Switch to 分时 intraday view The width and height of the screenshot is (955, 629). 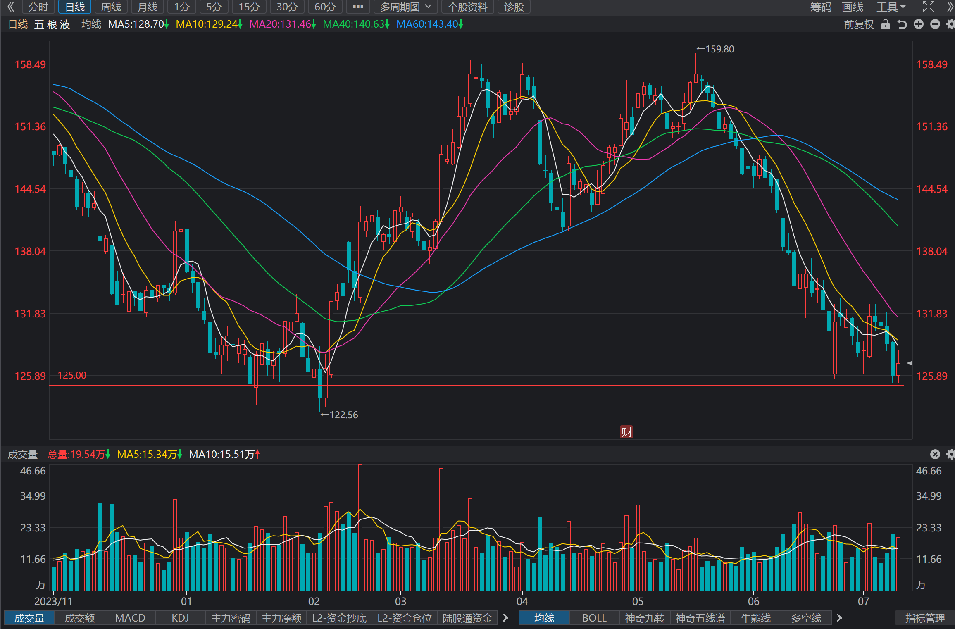38,7
